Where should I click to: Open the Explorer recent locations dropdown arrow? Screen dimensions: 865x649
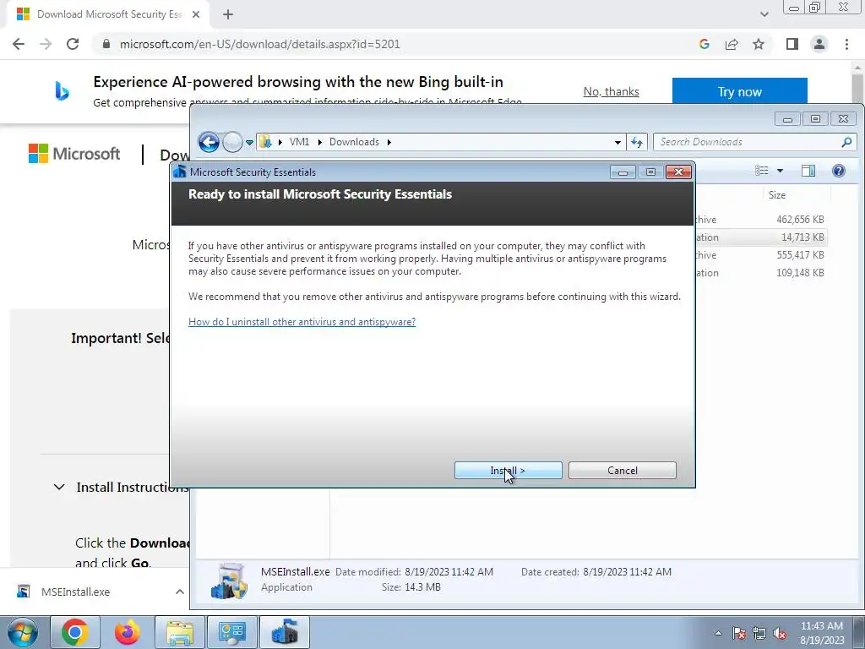coord(249,142)
